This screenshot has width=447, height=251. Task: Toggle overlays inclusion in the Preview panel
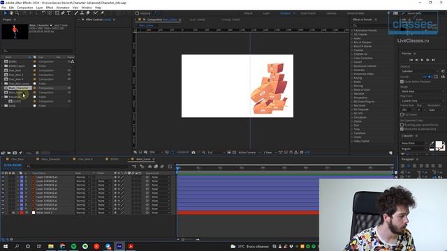click(x=436, y=77)
